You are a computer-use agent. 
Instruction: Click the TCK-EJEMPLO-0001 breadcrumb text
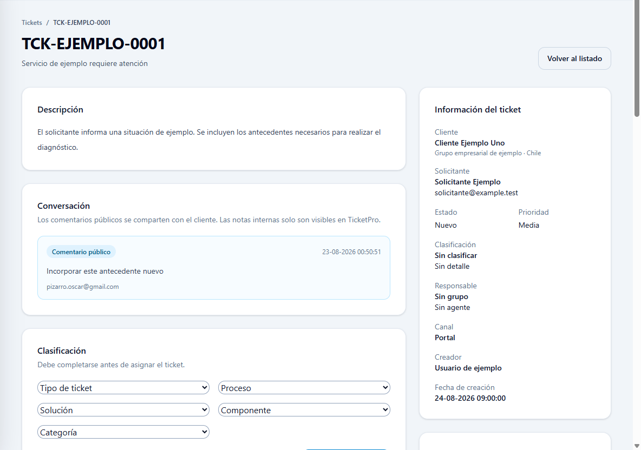point(82,23)
